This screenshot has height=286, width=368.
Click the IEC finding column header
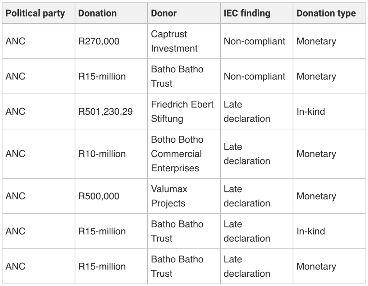point(257,13)
